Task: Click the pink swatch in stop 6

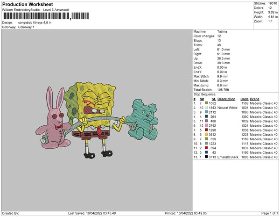Action: (206, 125)
